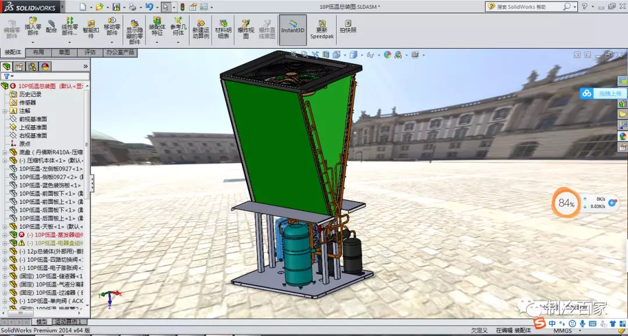Switch to the 办公室产品 (Office Products) tab
This screenshot has height=336, width=628.
tap(120, 52)
